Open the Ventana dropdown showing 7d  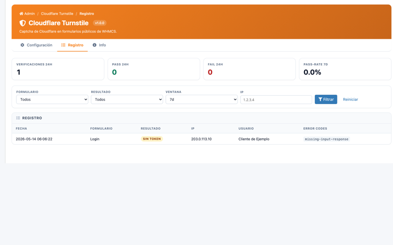[x=201, y=100]
